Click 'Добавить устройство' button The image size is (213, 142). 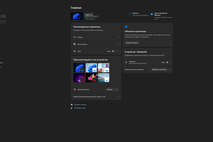(159, 70)
